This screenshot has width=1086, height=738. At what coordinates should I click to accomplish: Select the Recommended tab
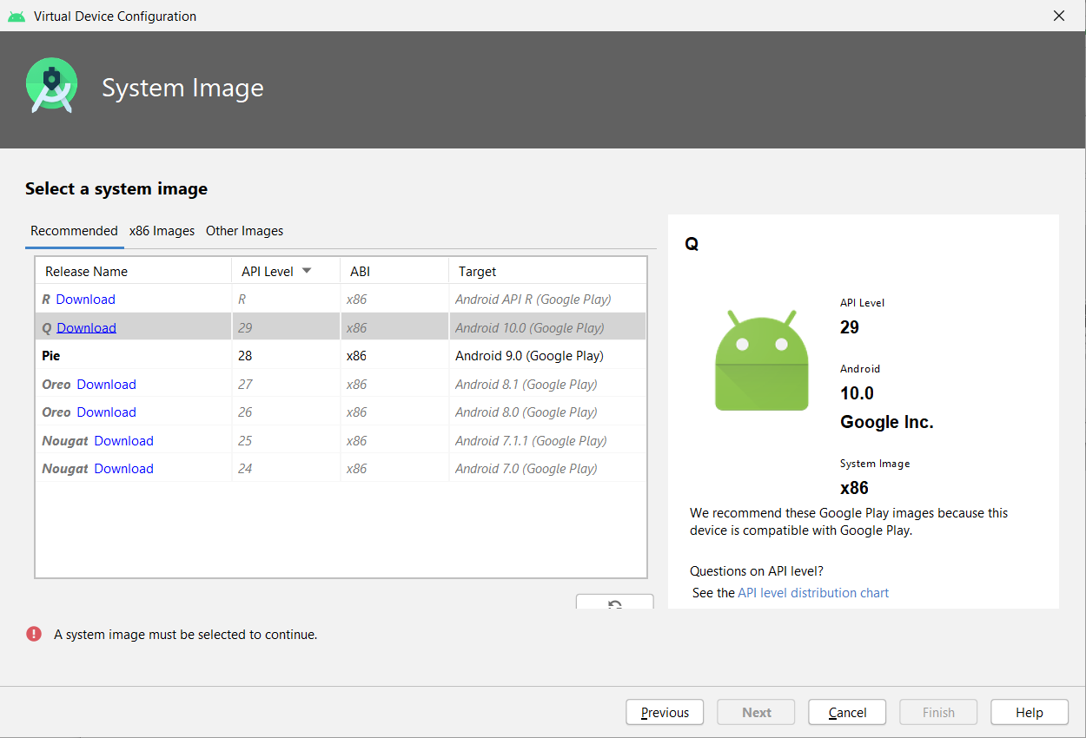coord(74,231)
